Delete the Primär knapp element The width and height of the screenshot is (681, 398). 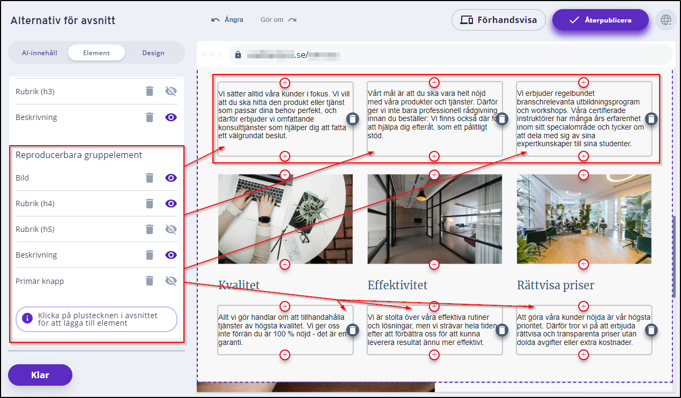tap(150, 281)
